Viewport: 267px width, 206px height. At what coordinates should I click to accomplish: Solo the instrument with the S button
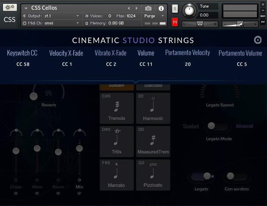(175, 9)
